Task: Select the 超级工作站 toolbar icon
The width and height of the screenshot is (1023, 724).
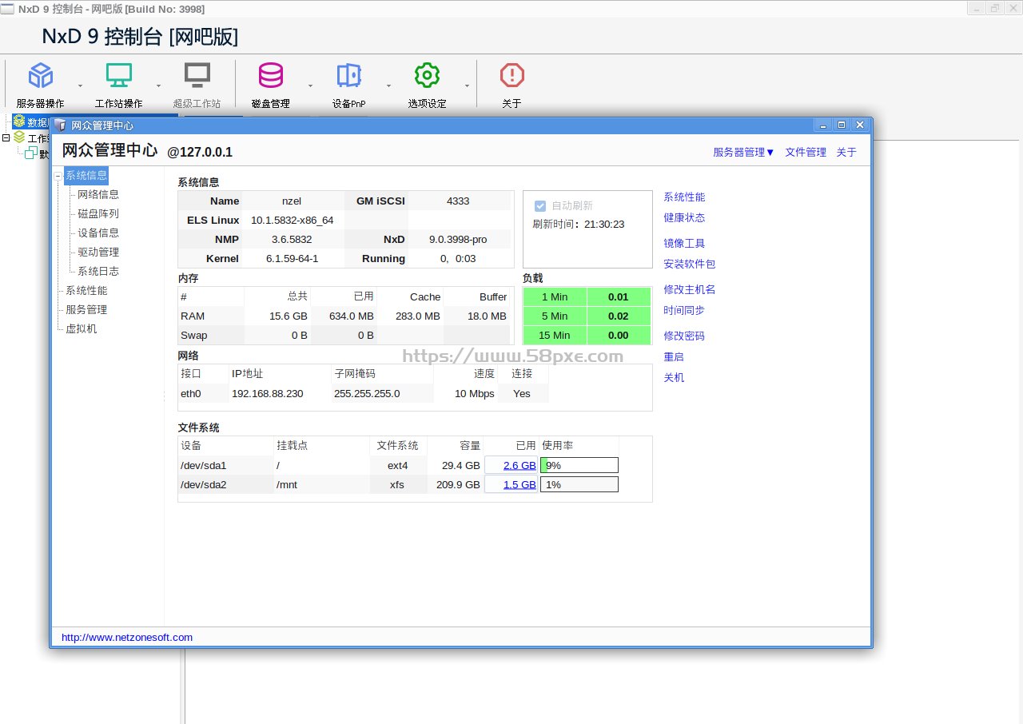Action: (197, 76)
